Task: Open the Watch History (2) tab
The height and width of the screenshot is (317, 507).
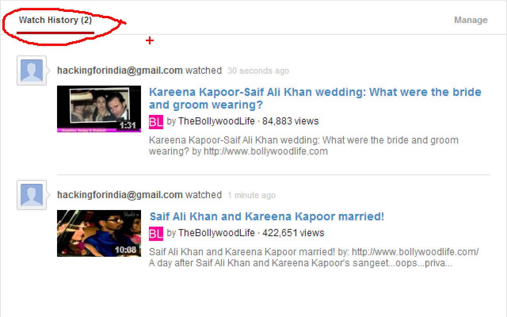Action: tap(55, 20)
